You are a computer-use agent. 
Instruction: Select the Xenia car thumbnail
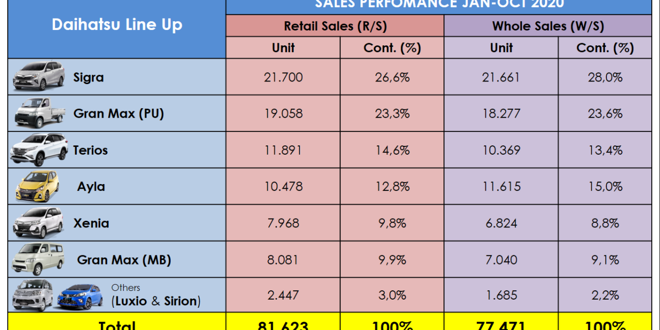(x=38, y=223)
